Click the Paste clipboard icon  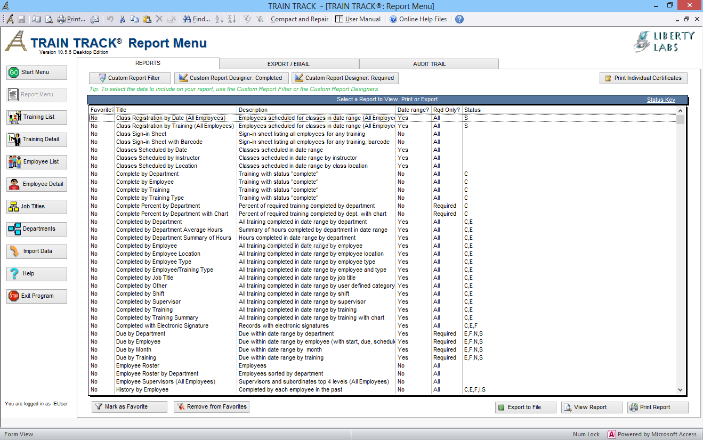[147, 19]
